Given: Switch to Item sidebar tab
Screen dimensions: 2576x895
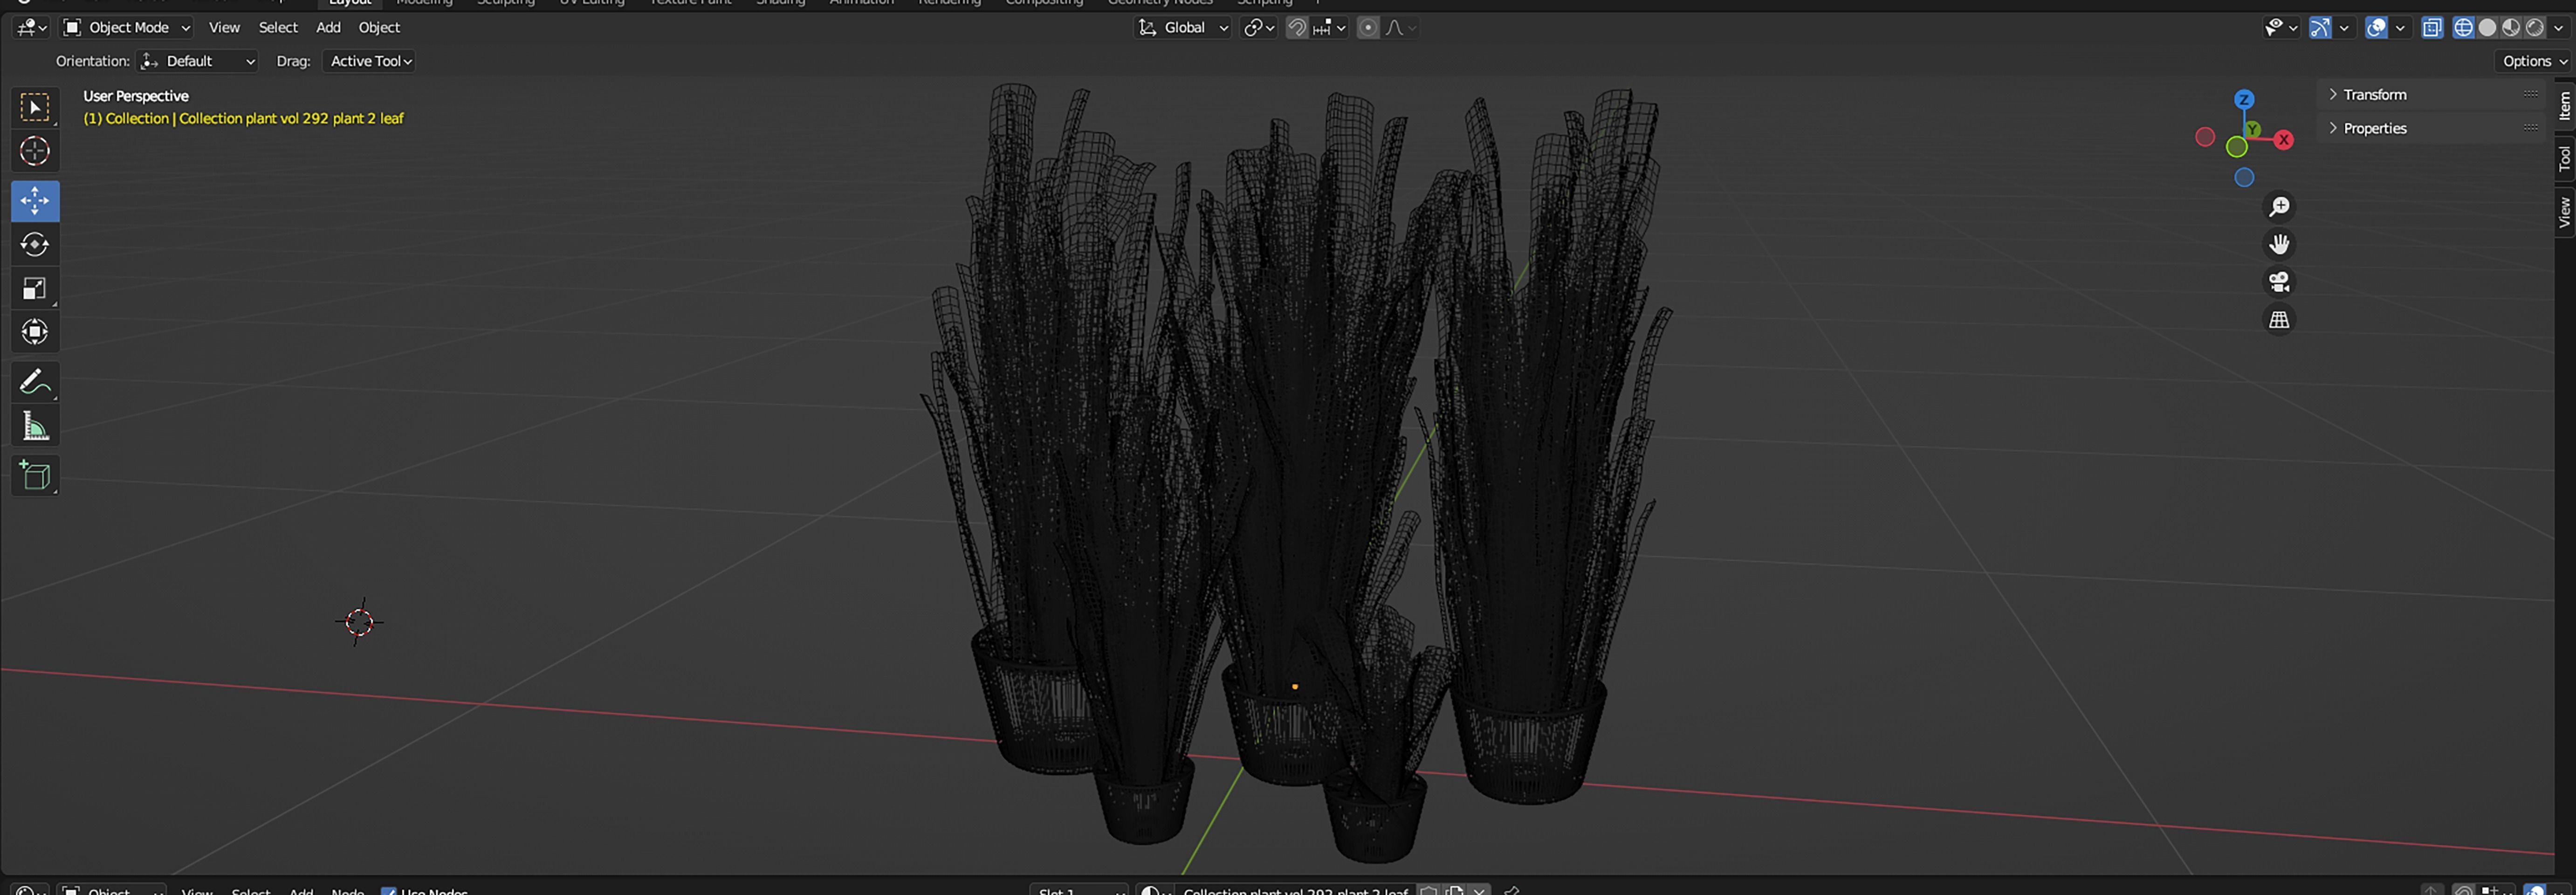Looking at the screenshot, I should coord(2565,106).
